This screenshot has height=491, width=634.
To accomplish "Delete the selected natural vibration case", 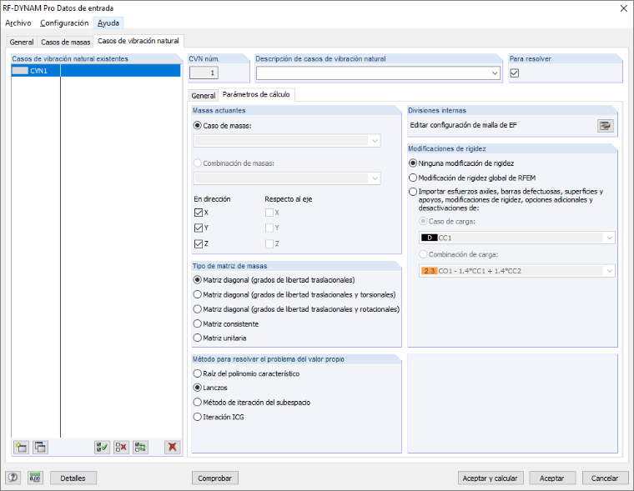I will [172, 448].
